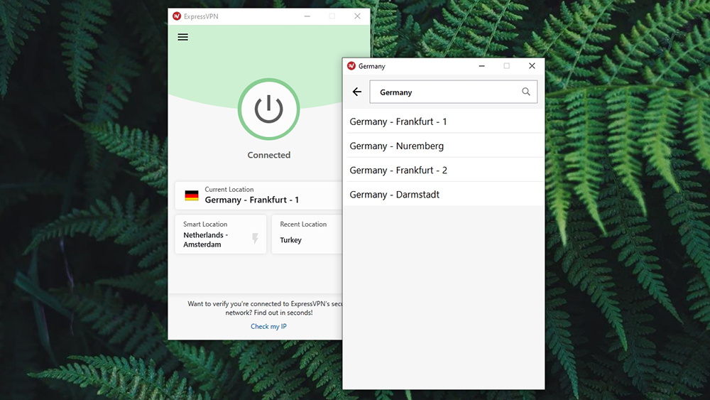Click ExpressVPN logo in Germany window title bar

351,66
